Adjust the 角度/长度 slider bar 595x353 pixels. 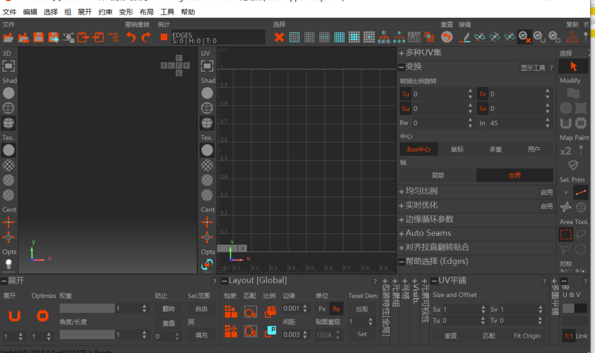click(87, 334)
